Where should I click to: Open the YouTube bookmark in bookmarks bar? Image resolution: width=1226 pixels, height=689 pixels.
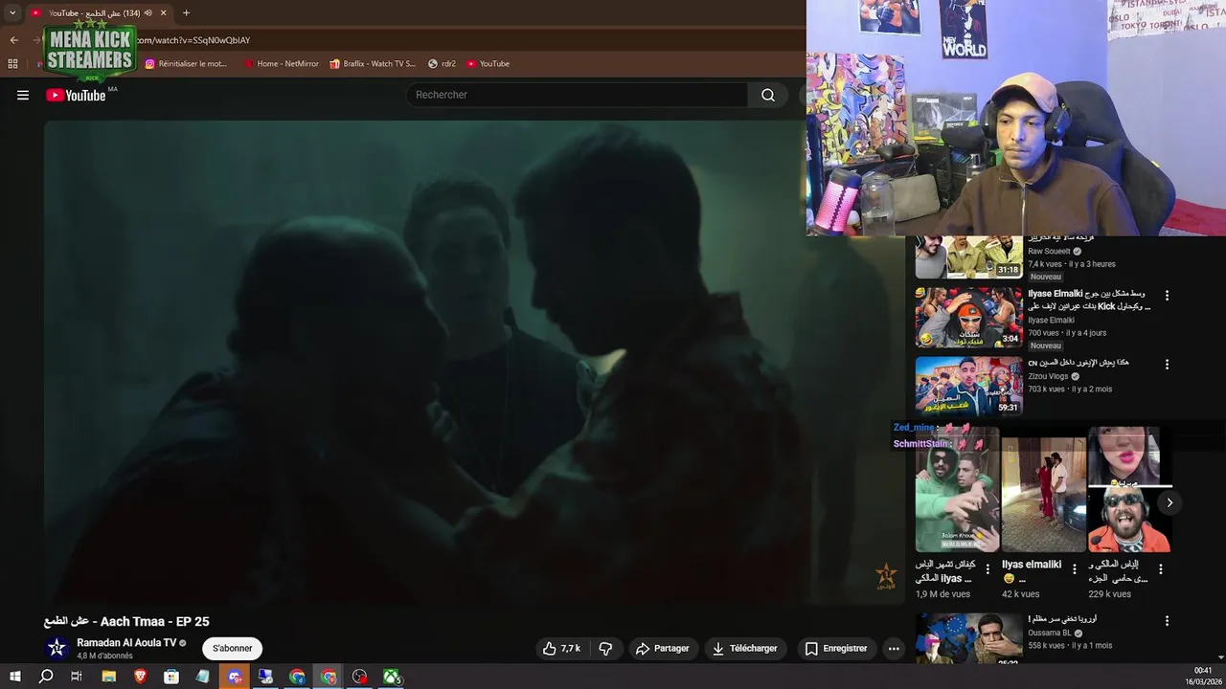[x=488, y=64]
